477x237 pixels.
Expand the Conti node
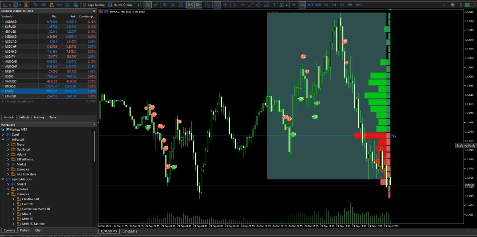pyautogui.click(x=3, y=135)
